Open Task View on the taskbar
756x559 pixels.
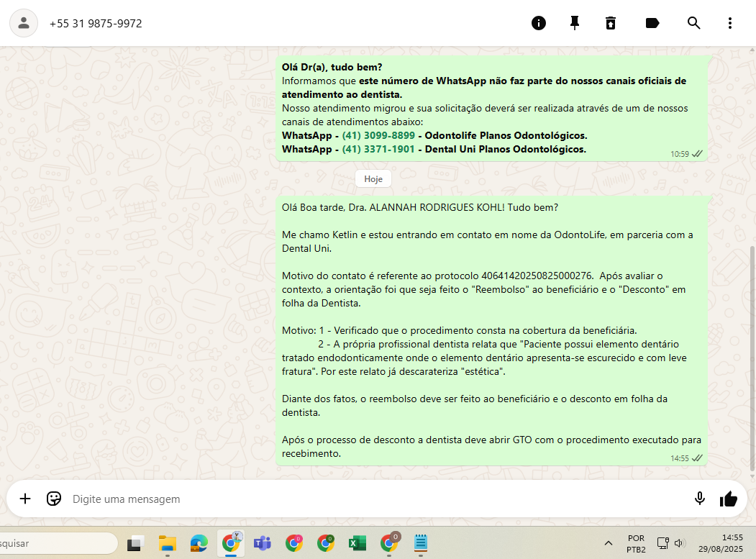pos(135,544)
